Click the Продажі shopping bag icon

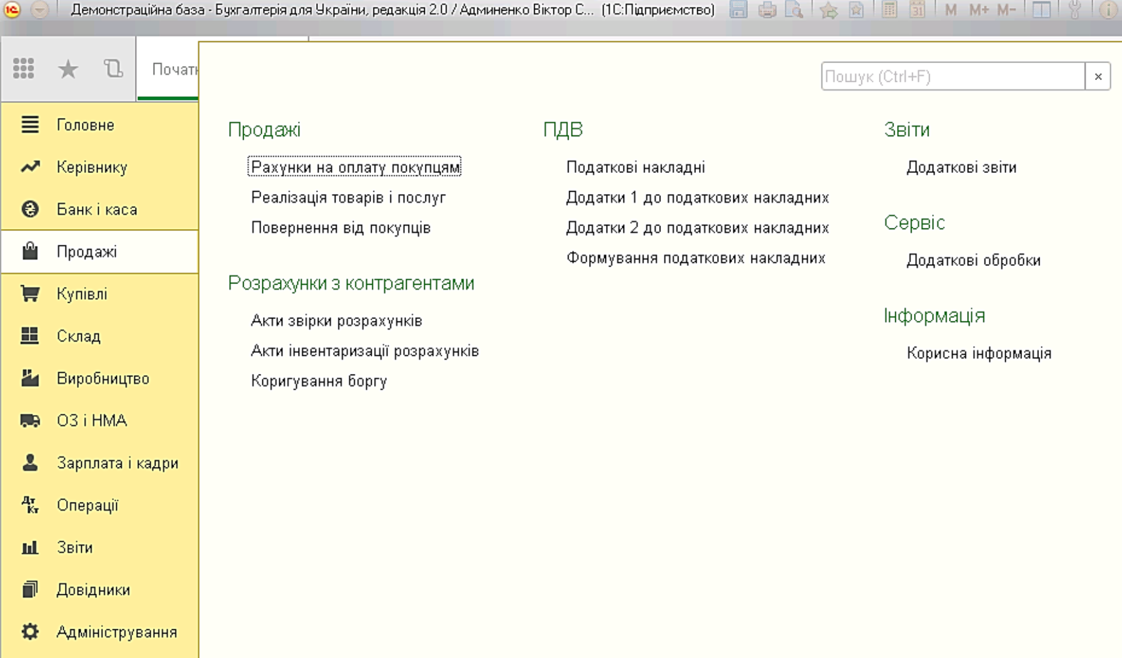30,251
